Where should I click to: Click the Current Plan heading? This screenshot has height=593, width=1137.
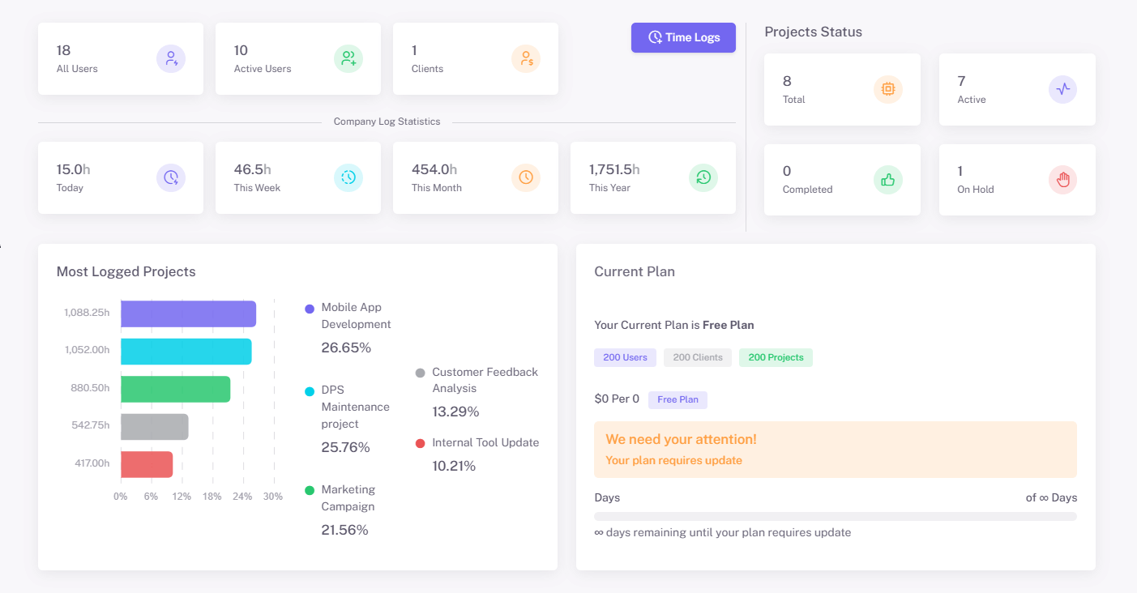coord(635,271)
